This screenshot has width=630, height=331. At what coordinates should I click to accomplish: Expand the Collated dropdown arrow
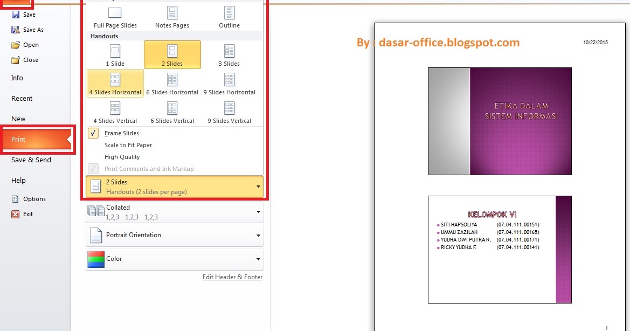pos(258,212)
